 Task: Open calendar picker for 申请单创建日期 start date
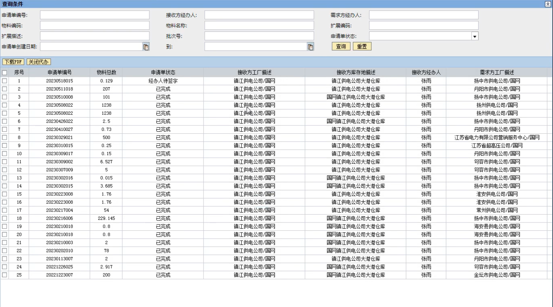(146, 47)
